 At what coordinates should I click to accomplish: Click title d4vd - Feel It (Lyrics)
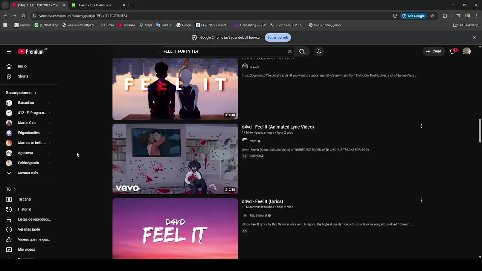(262, 201)
